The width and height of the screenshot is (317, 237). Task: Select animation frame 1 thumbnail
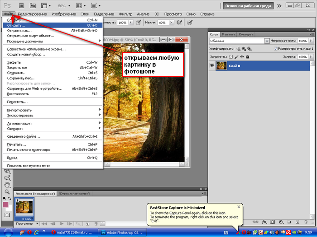coord(24,208)
